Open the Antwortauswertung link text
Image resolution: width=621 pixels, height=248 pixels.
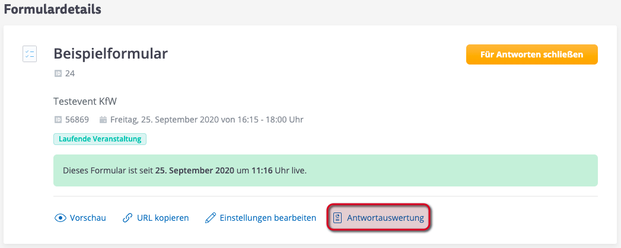tap(386, 218)
